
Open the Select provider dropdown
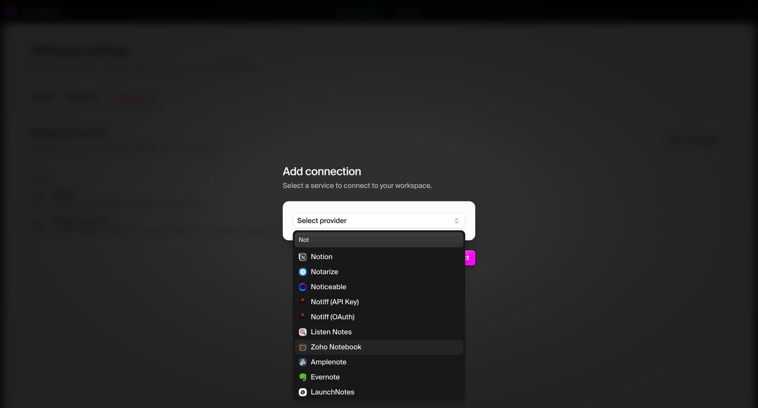[379, 221]
